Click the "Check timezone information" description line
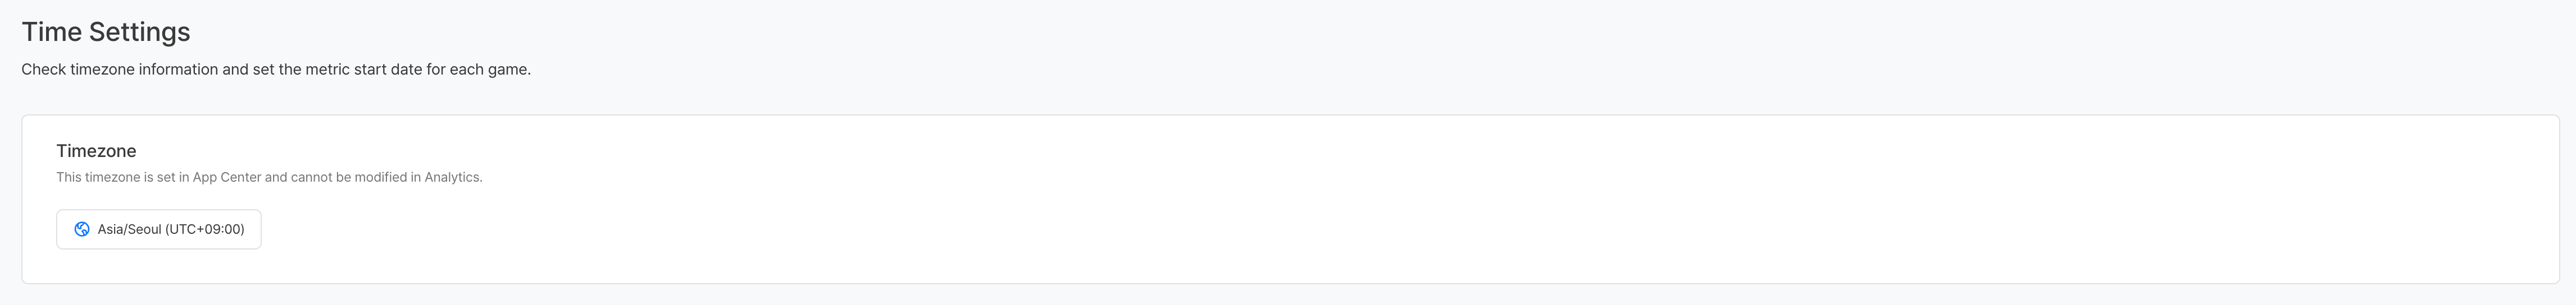The height and width of the screenshot is (305, 2576). pyautogui.click(x=275, y=70)
